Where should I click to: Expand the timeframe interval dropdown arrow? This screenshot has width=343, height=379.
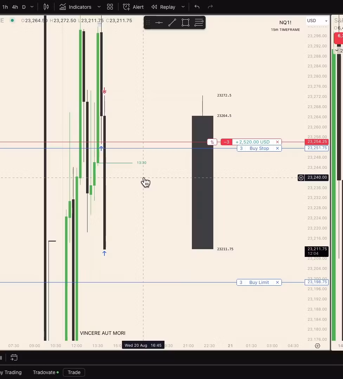coord(32,7)
